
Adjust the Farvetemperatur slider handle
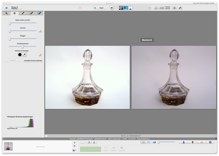(23, 47)
